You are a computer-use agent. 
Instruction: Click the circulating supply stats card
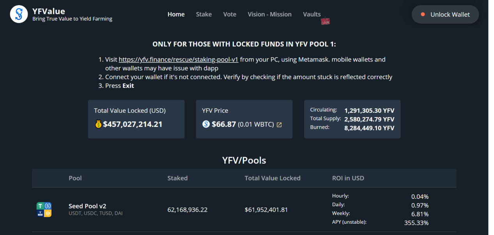(x=352, y=119)
